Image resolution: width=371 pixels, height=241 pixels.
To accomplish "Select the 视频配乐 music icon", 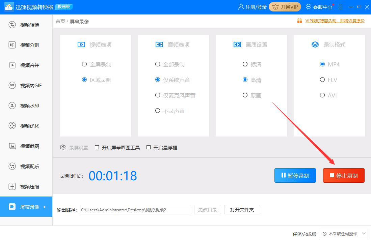I will coord(12,166).
